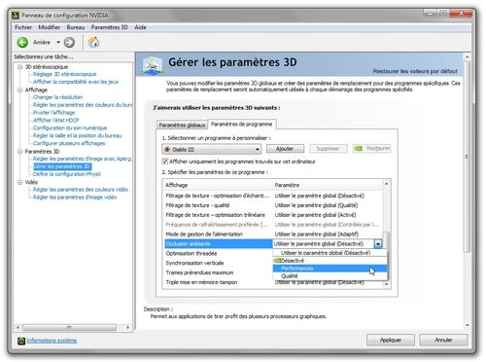The height and width of the screenshot is (362, 486).
Task: Open the Modifier menu
Action: [x=50, y=27]
